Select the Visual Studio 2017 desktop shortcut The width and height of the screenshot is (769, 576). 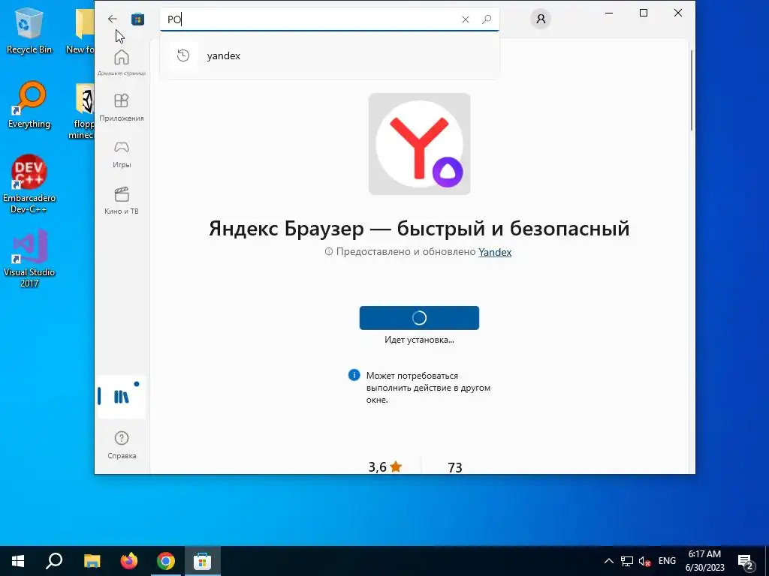pyautogui.click(x=29, y=259)
